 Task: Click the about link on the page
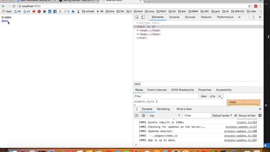tap(5, 21)
